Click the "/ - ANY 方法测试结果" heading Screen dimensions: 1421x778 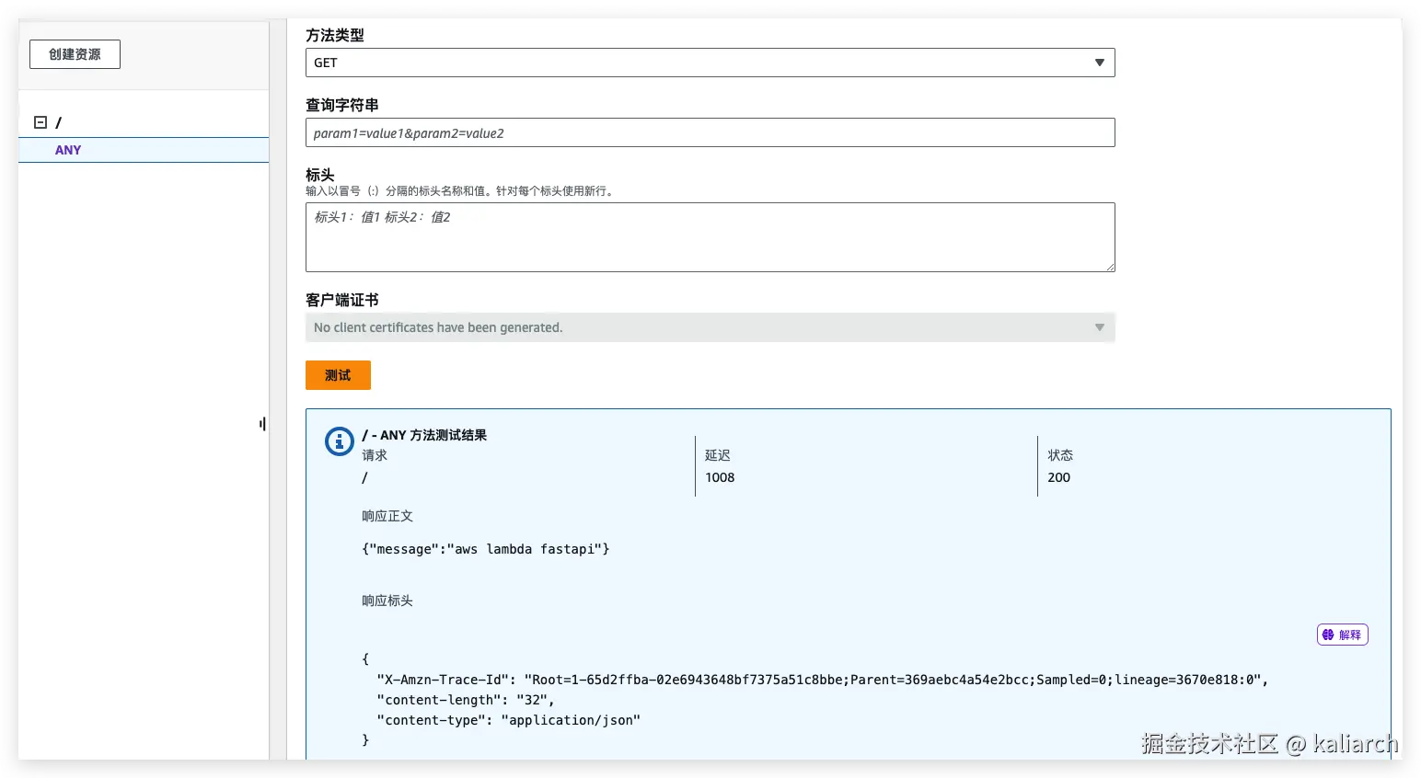pyautogui.click(x=424, y=435)
